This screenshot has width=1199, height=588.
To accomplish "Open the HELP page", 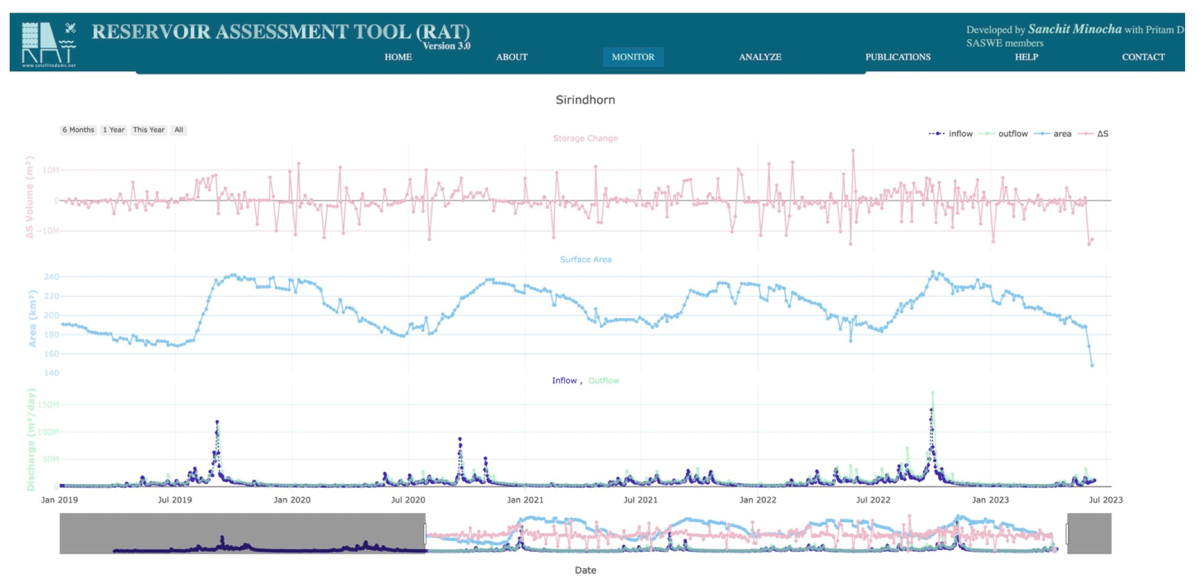I will point(1026,57).
